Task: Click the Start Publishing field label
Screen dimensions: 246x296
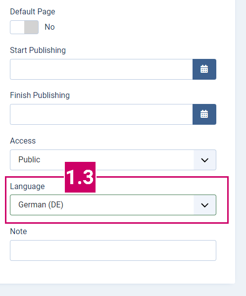Action: (38, 50)
